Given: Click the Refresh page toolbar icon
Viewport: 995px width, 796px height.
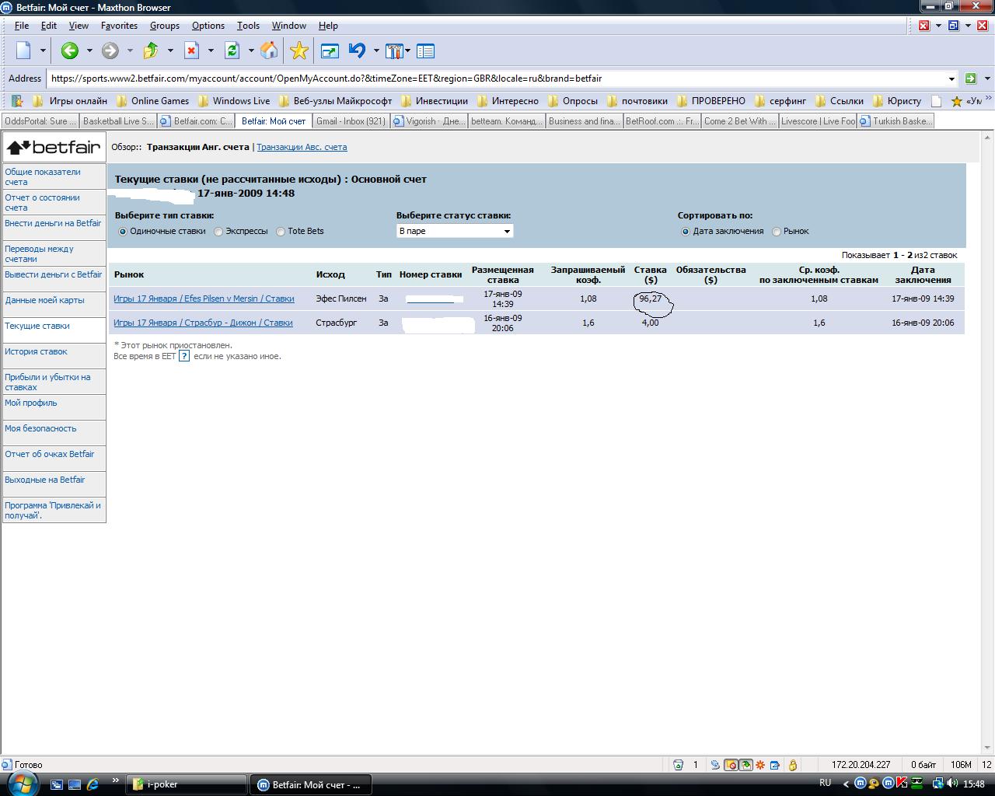Looking at the screenshot, I should [x=232, y=51].
